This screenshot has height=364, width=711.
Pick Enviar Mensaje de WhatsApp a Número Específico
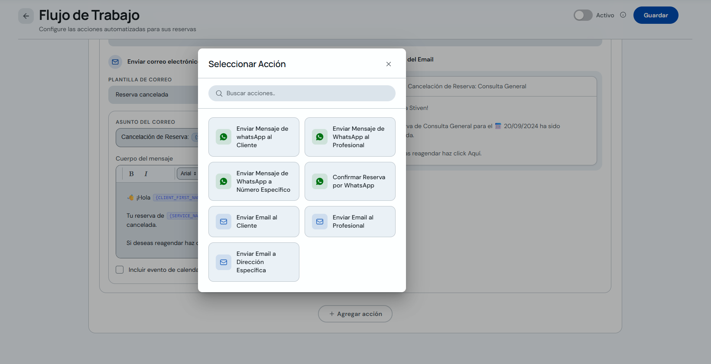[254, 181]
